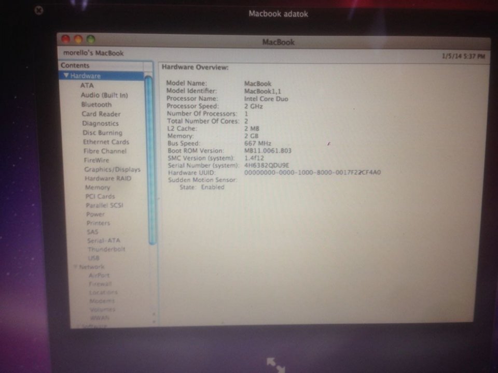
Task: Click the yellow minimize window button
Action: point(78,39)
